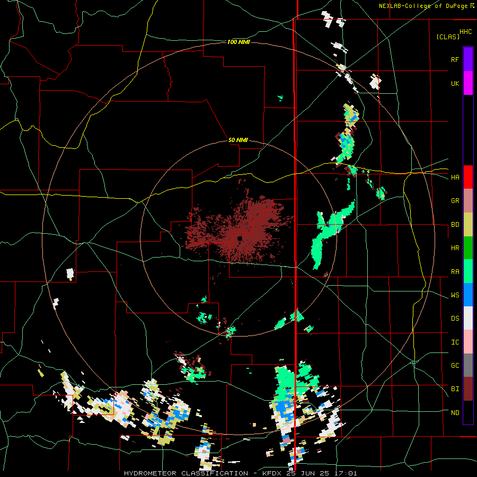Click the IC pink legend color swatch
The height and width of the screenshot is (477, 477).
coord(468,342)
